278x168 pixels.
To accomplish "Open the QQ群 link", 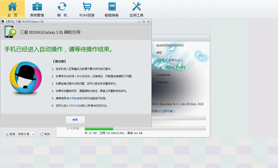I will click(87, 106).
